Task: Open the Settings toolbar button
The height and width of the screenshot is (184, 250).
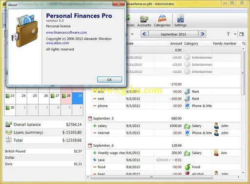Action: coord(180,21)
